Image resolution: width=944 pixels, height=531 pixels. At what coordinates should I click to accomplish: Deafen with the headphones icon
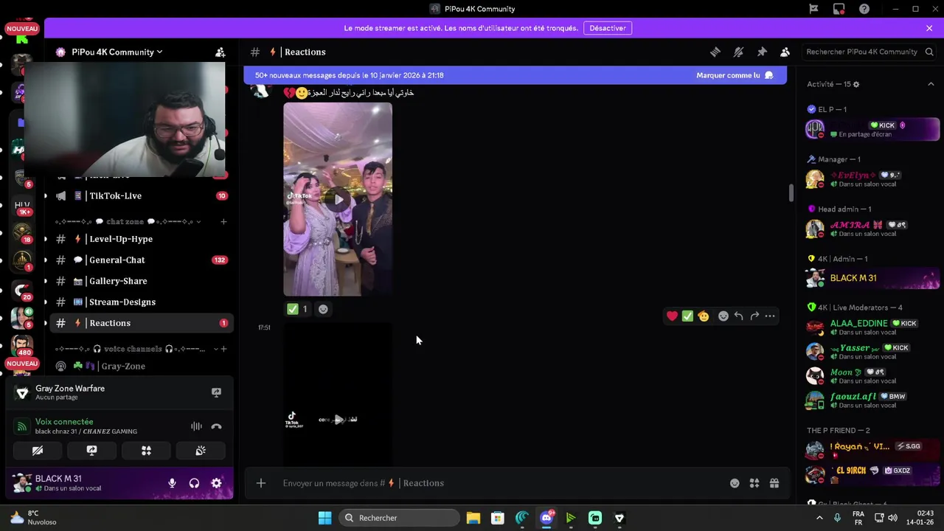coord(194,483)
